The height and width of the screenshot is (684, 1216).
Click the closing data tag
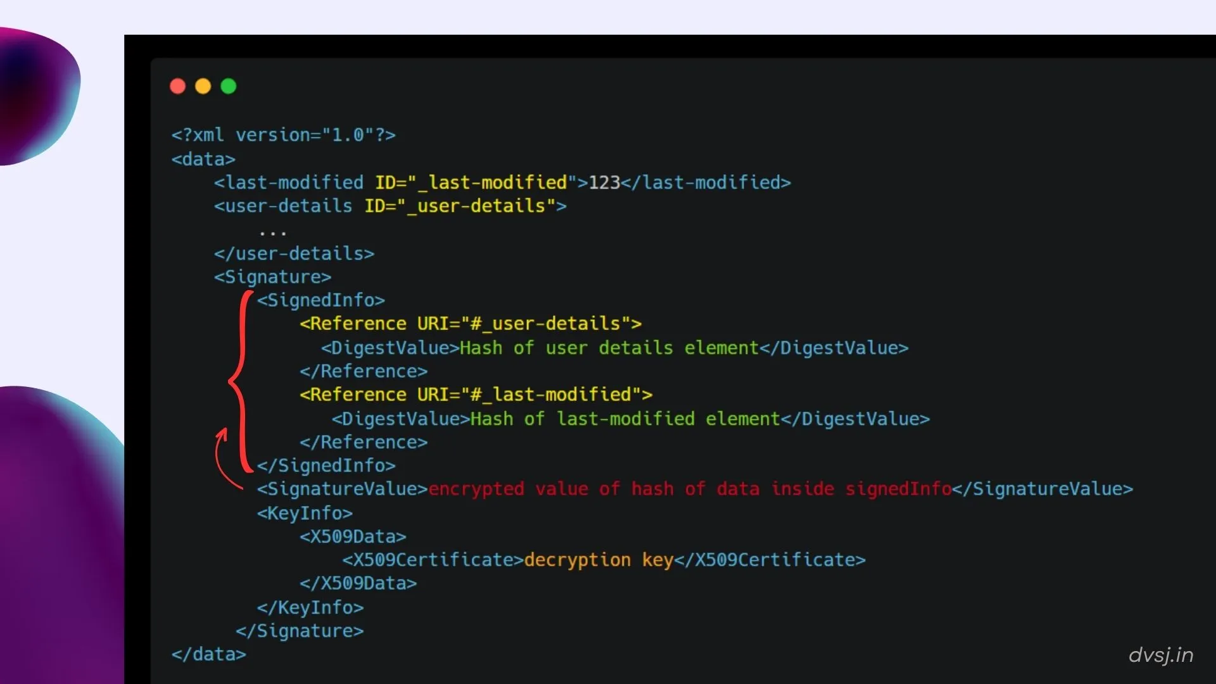click(208, 654)
